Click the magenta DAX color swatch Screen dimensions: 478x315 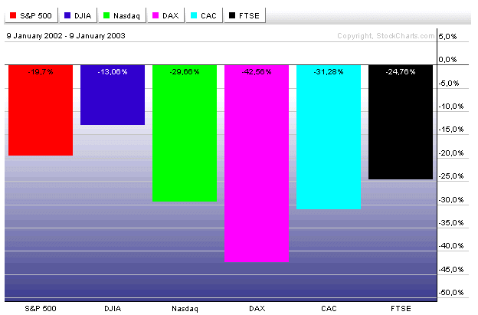click(x=156, y=15)
